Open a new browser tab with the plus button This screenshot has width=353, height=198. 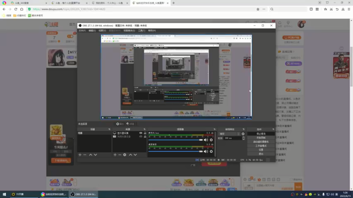pyautogui.click(x=173, y=3)
